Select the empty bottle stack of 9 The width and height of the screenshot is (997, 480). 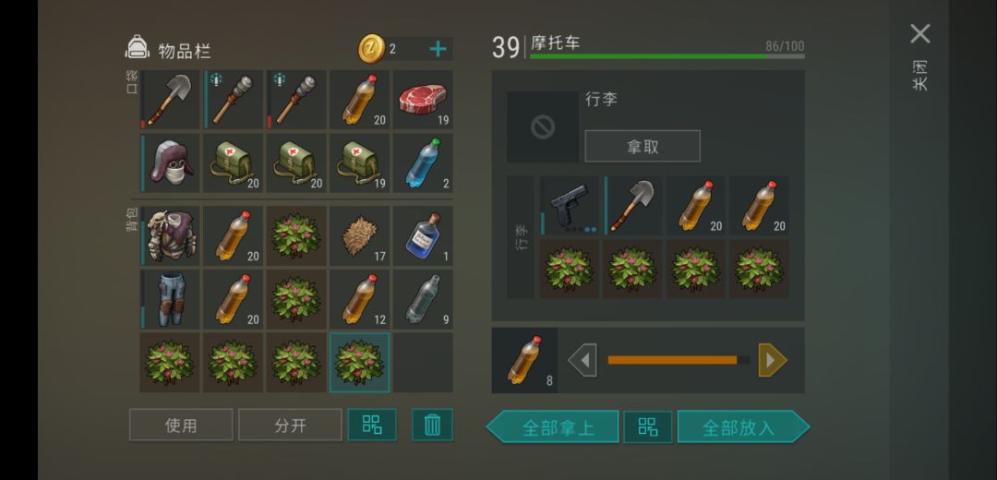click(423, 299)
